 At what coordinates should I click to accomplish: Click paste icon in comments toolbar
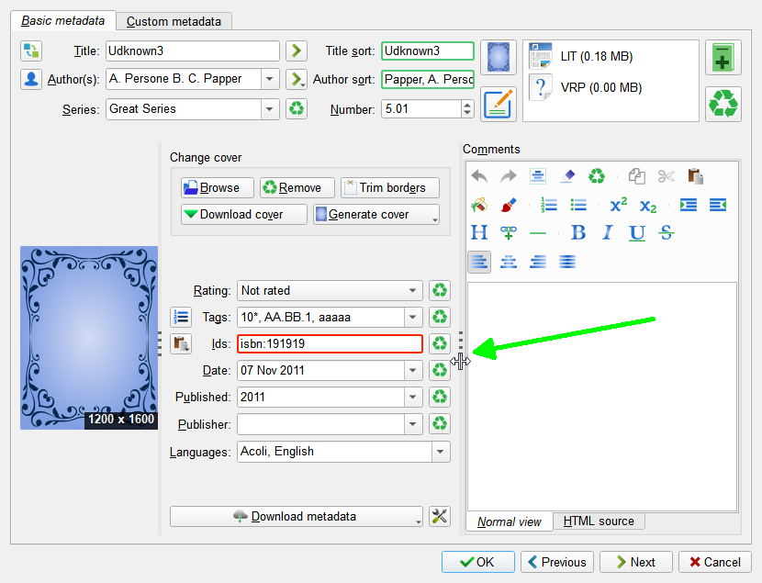tap(695, 176)
